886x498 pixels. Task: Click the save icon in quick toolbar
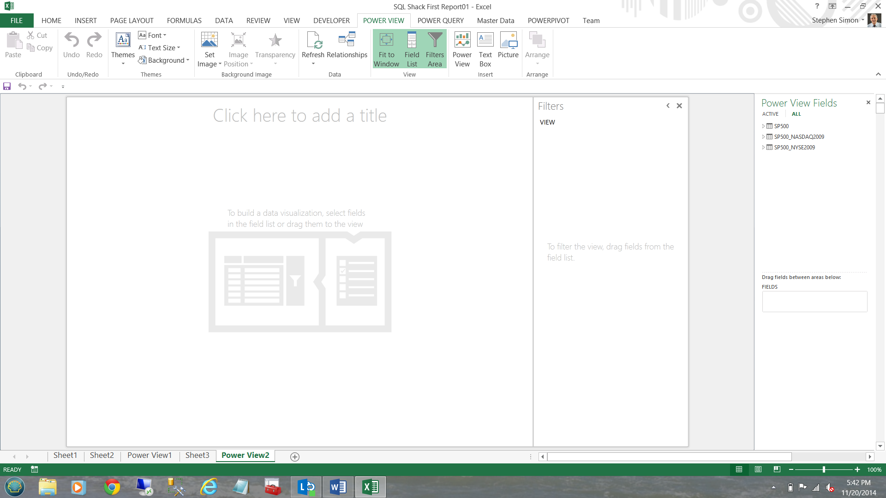(7, 86)
